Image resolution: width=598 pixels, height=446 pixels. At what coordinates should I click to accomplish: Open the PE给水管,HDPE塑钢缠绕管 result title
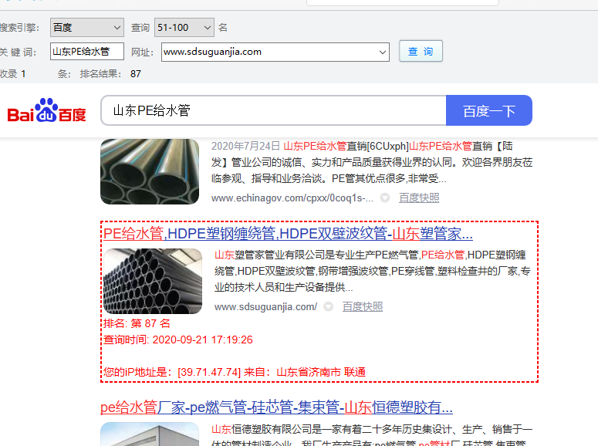tap(288, 234)
